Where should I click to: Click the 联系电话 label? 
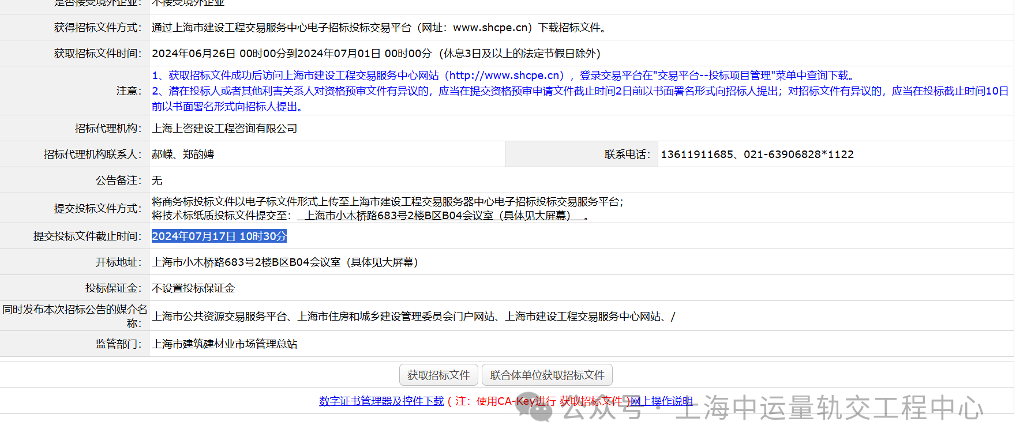628,154
